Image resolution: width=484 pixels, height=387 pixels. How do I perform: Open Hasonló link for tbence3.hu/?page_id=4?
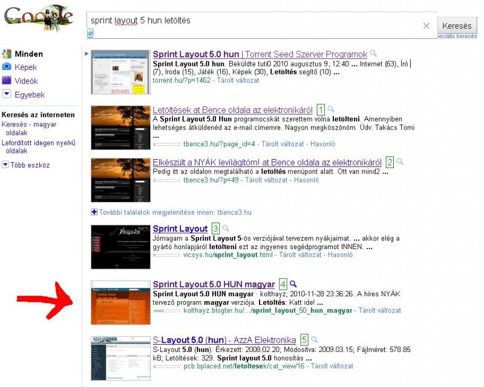[x=322, y=144]
